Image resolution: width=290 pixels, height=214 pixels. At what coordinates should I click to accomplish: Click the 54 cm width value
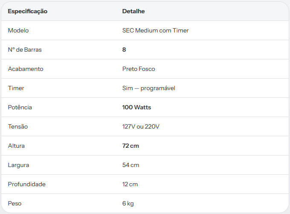click(130, 165)
